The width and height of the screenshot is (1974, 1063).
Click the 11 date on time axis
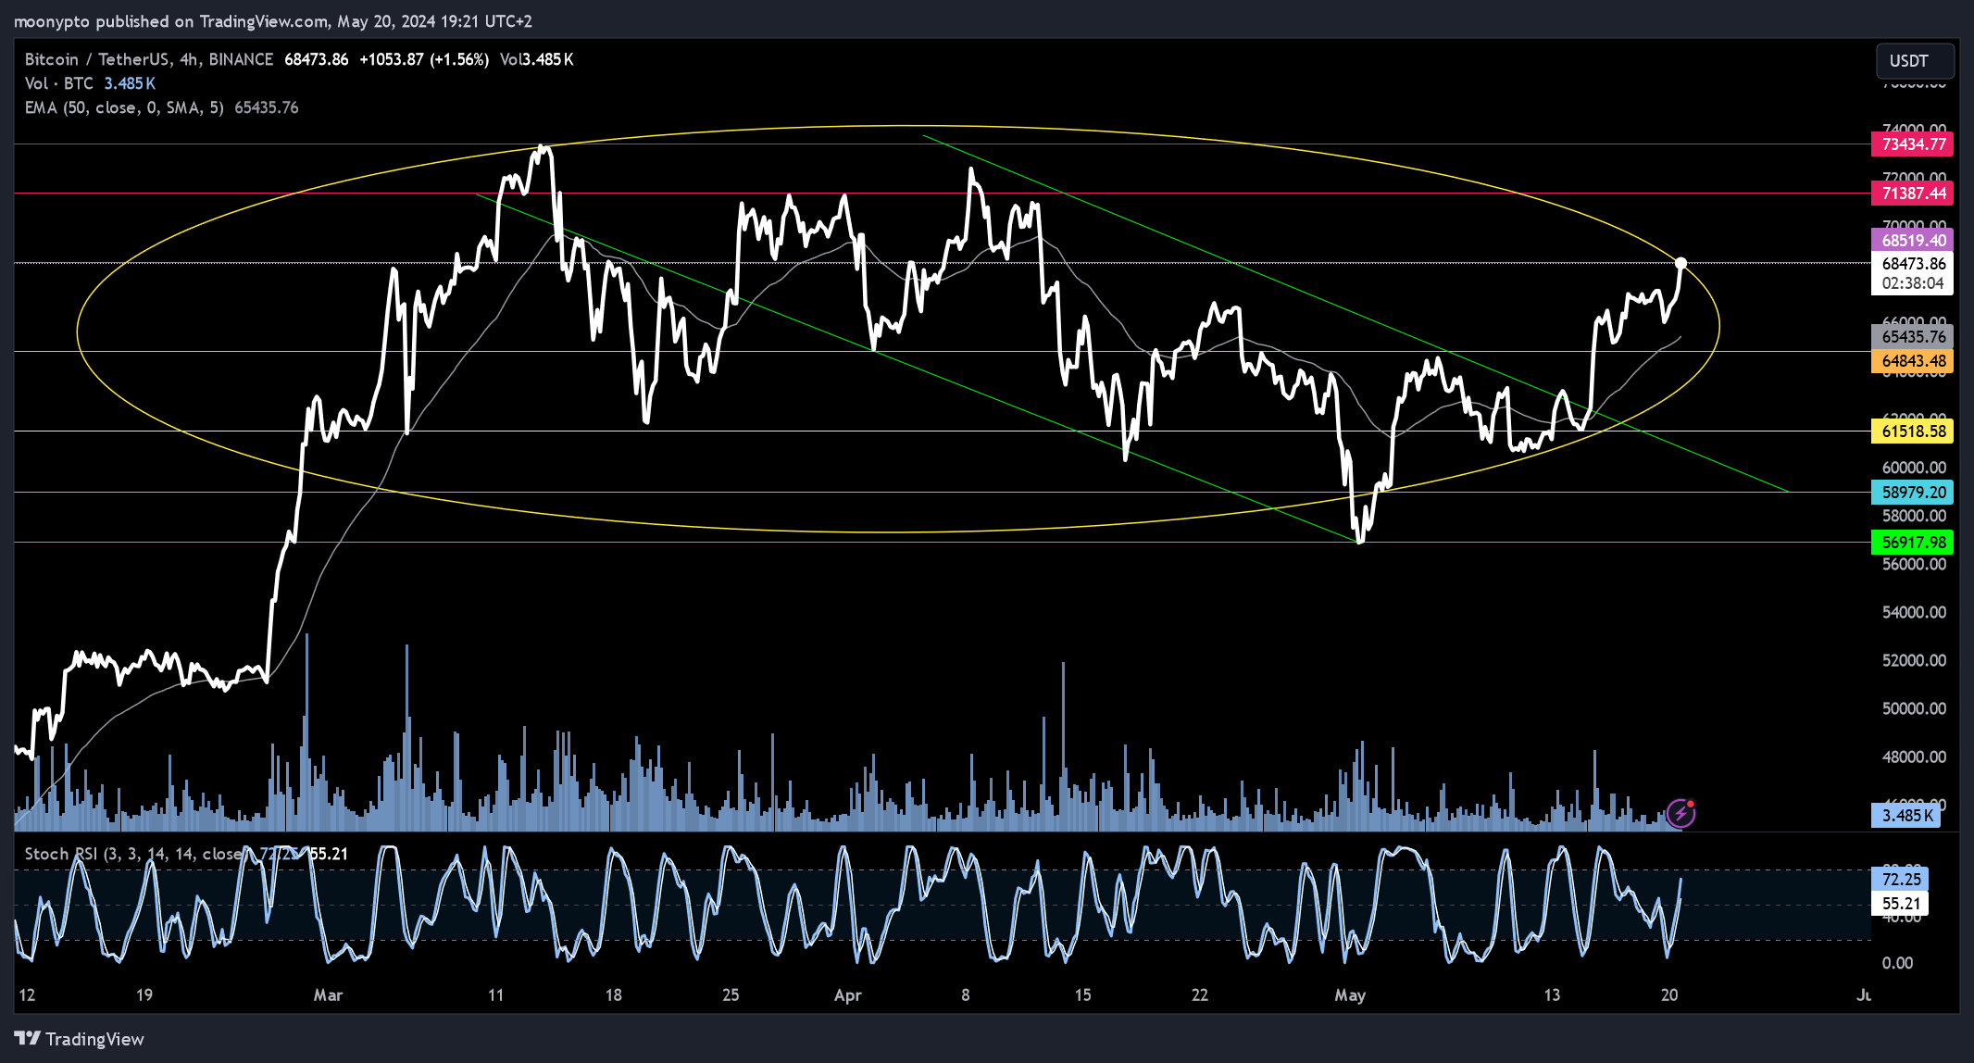pos(495,994)
